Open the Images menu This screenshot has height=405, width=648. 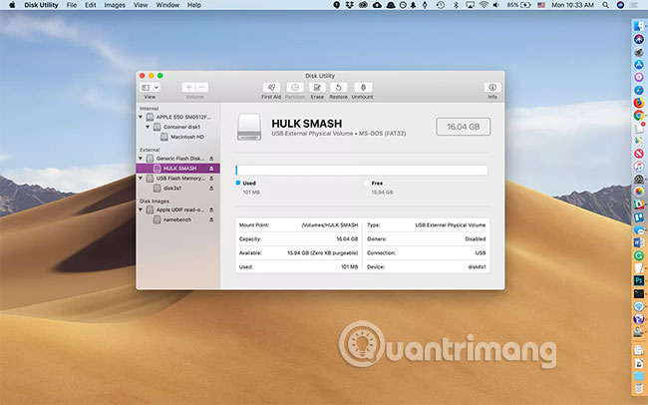(x=115, y=5)
